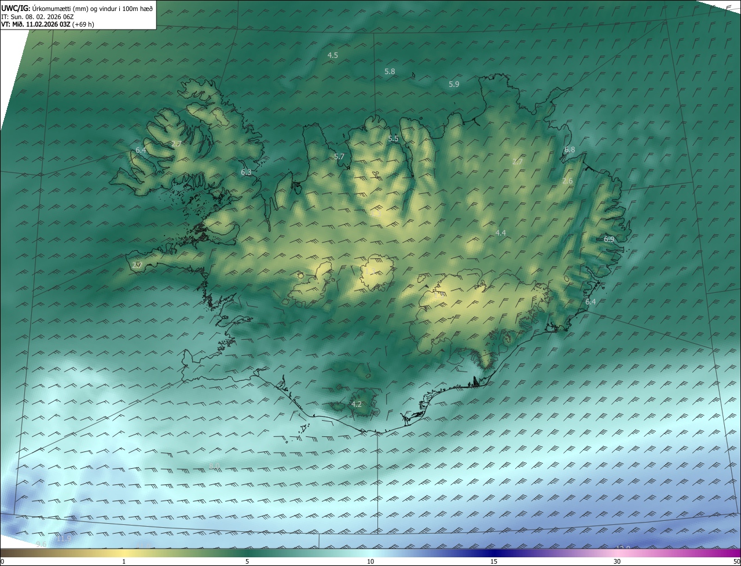
Task: Click the 4.2 value label near the south coast
Action: (x=357, y=404)
